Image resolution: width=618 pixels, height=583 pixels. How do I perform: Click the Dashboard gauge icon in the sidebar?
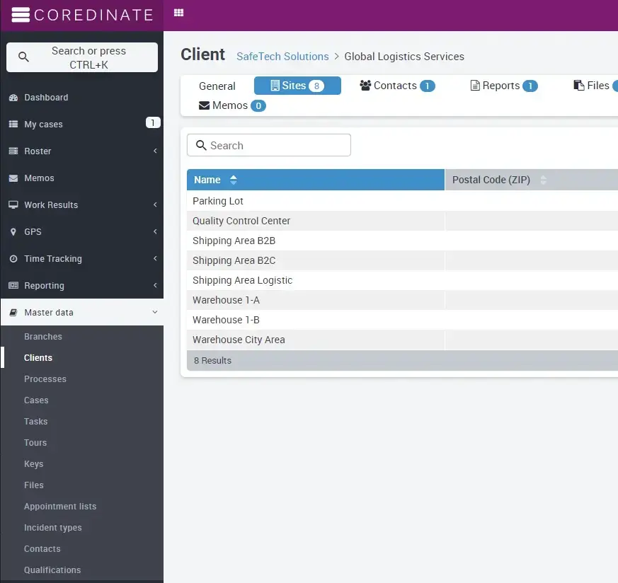13,98
